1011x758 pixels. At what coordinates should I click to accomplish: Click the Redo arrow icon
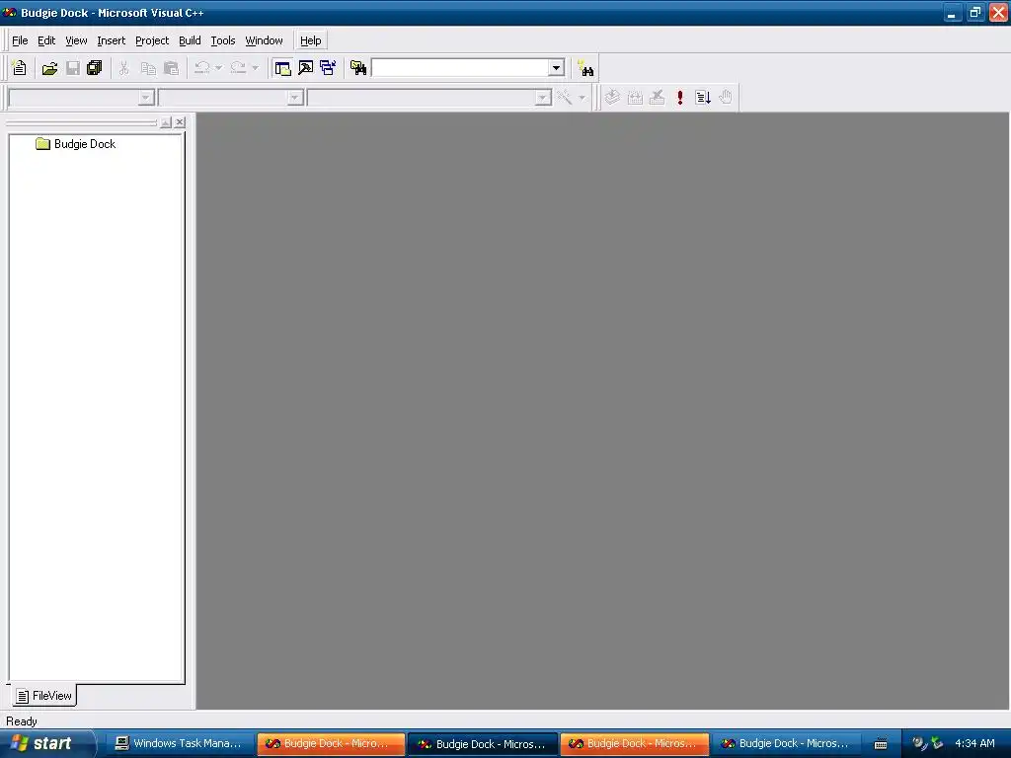(x=238, y=68)
